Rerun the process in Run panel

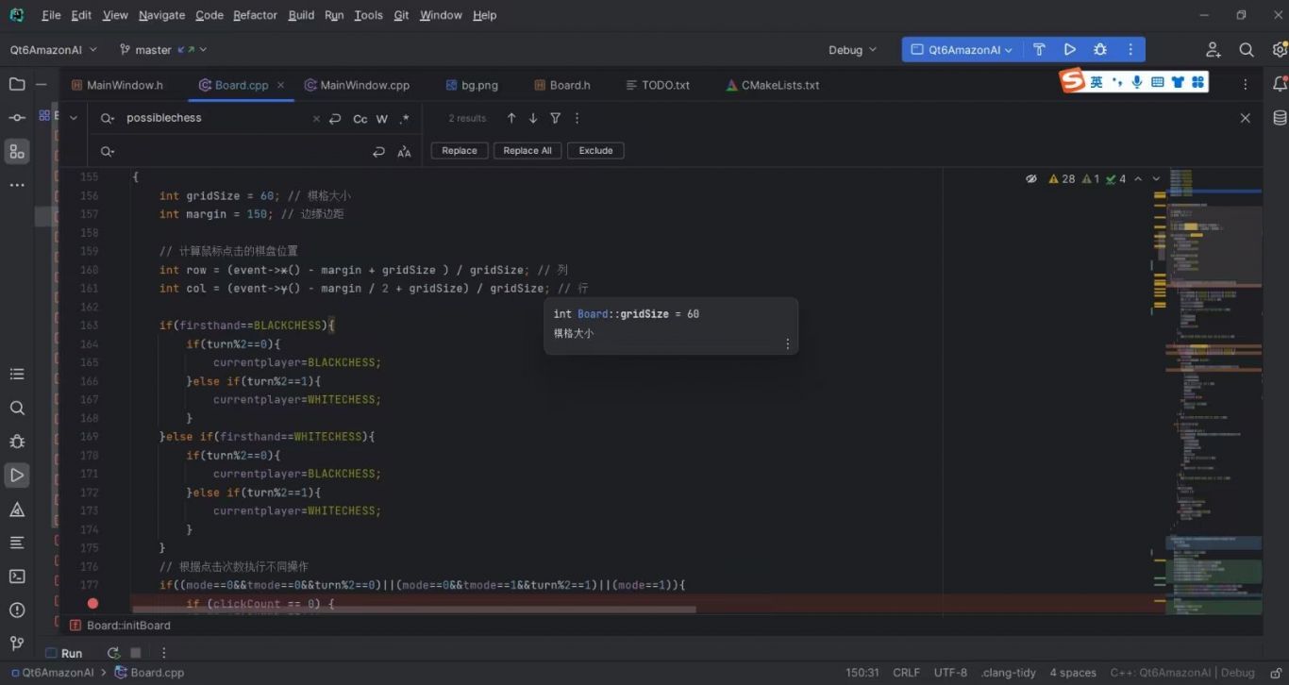coord(113,653)
